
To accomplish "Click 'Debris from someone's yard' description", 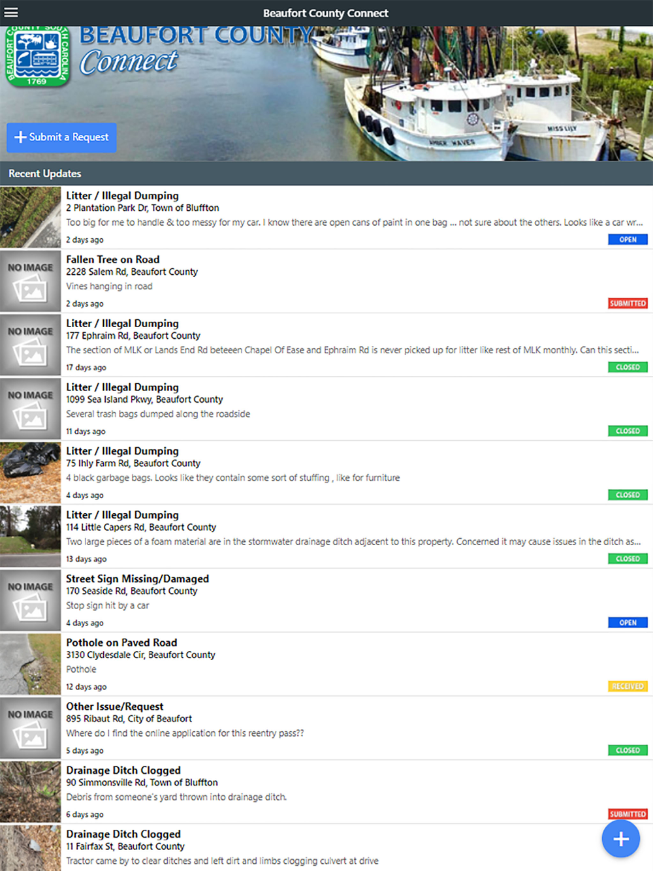I will (176, 797).
